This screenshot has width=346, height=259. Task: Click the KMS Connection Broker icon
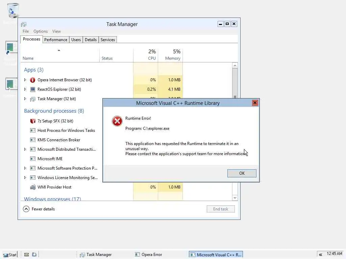tap(32, 140)
